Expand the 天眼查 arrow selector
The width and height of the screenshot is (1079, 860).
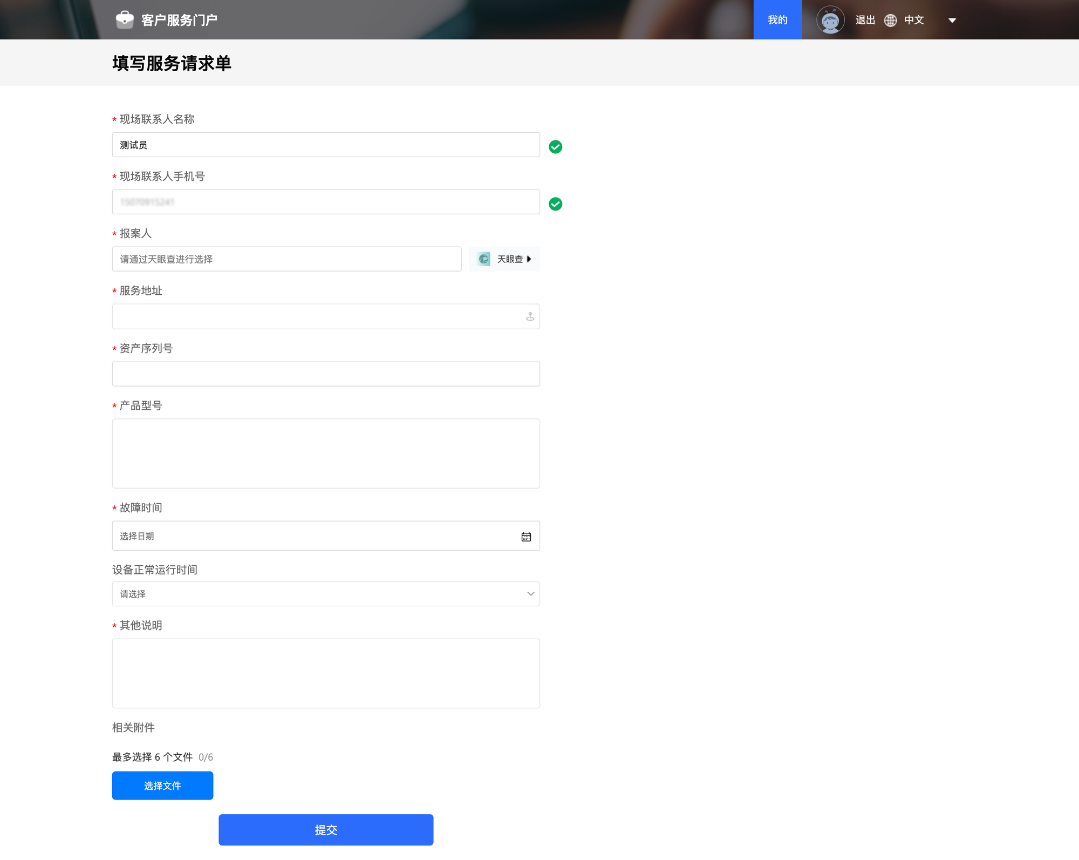(529, 259)
